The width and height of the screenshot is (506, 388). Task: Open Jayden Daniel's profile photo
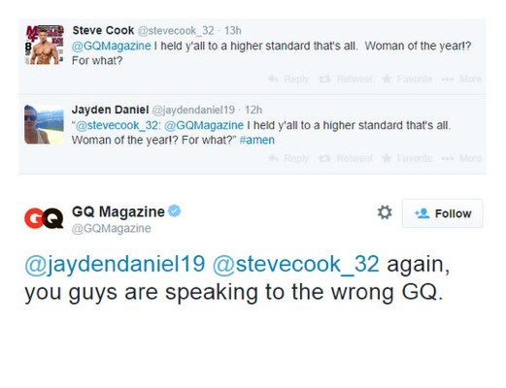coord(44,124)
